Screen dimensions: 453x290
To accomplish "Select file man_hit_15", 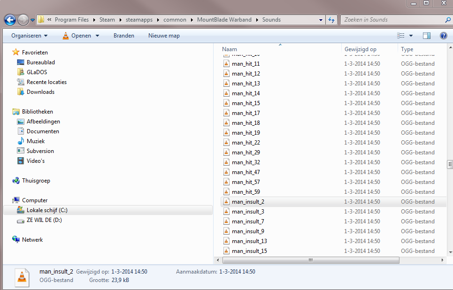I will (246, 103).
